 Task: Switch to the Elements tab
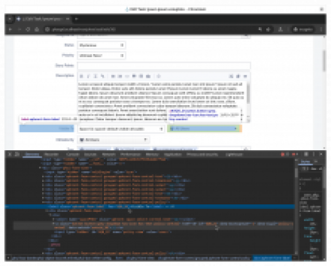pos(32,155)
